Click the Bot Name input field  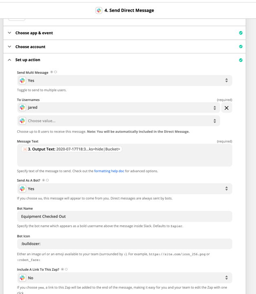click(125, 216)
